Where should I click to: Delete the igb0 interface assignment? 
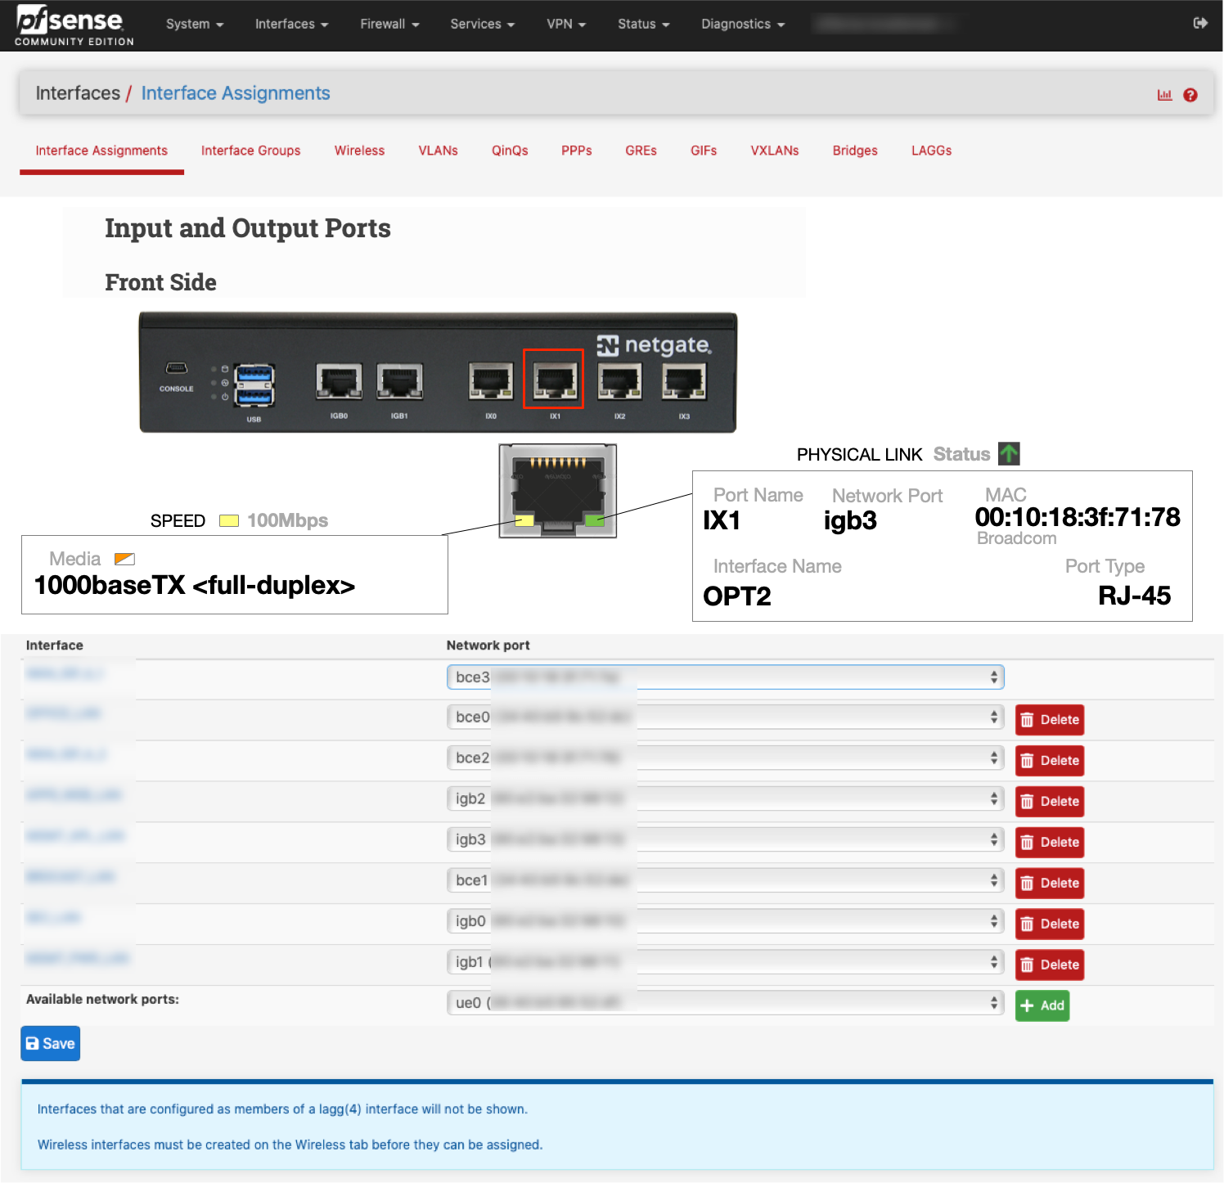click(1050, 924)
